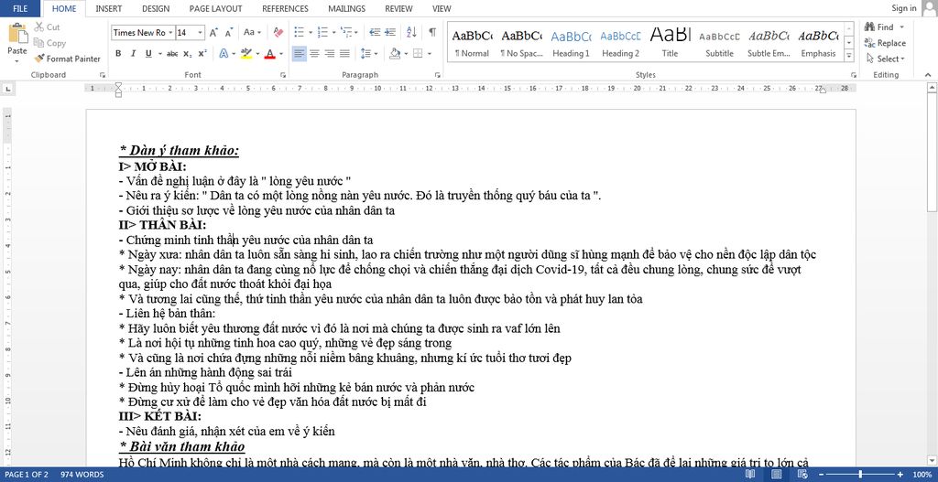Apply Subtitle style
Image resolution: width=938 pixels, height=482 pixels.
719,42
